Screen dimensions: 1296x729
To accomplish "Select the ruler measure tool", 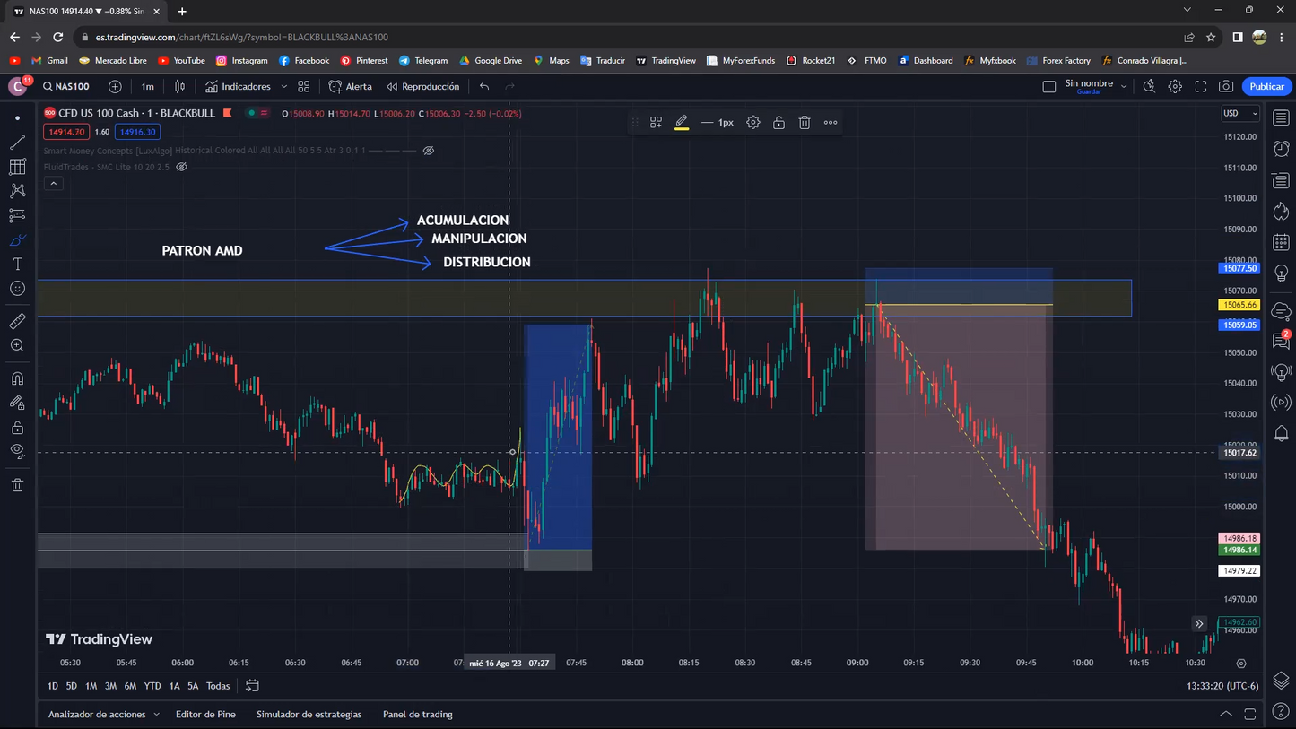I will tap(17, 321).
